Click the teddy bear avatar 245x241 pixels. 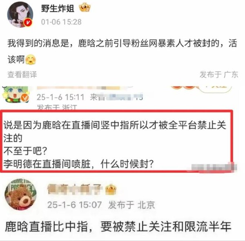[x=20, y=194]
